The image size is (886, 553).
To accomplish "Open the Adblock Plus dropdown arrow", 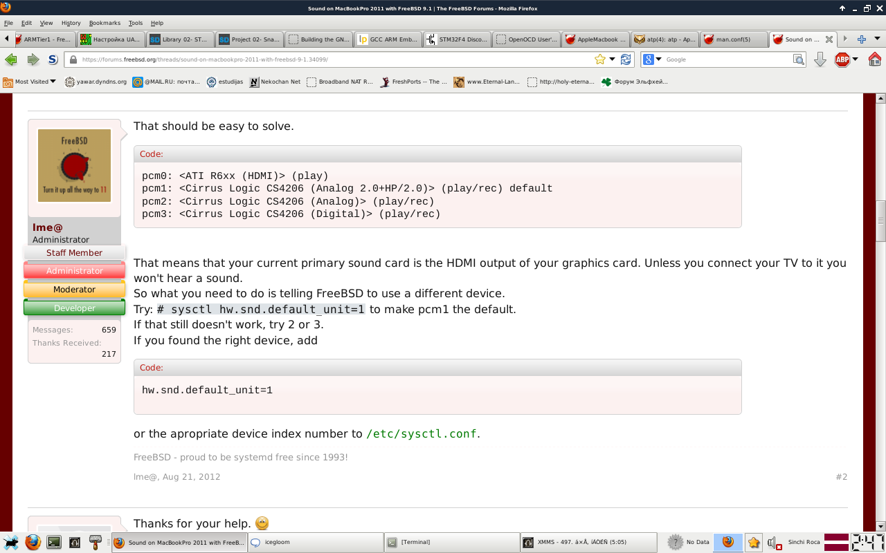I will coord(856,59).
